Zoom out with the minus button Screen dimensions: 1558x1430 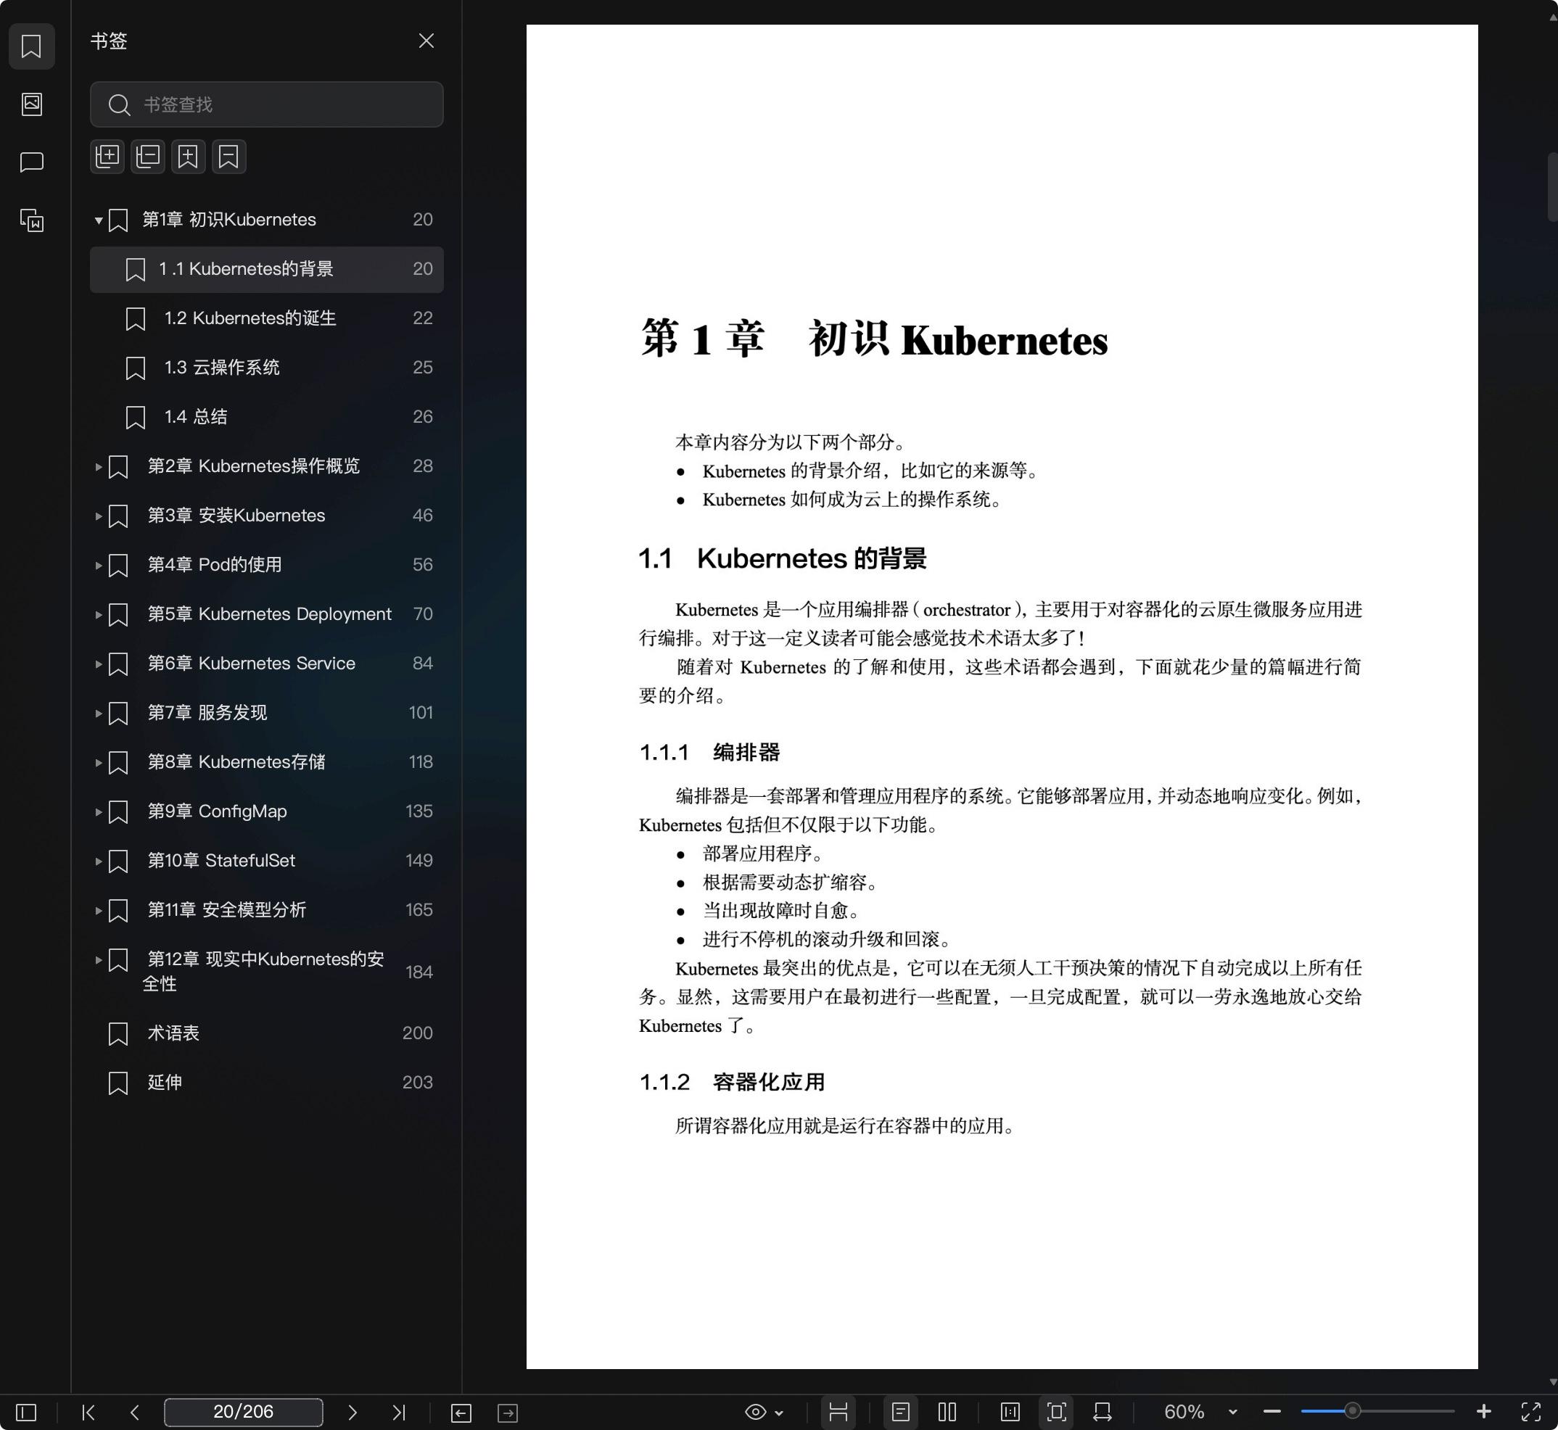coord(1271,1412)
